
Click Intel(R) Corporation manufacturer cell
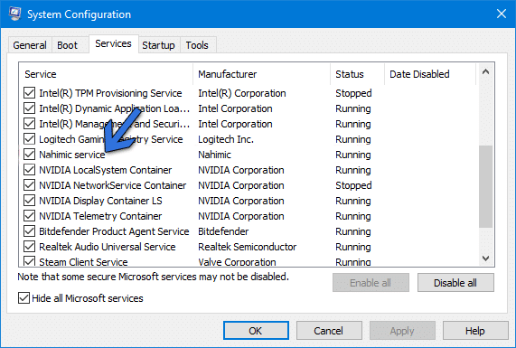242,93
